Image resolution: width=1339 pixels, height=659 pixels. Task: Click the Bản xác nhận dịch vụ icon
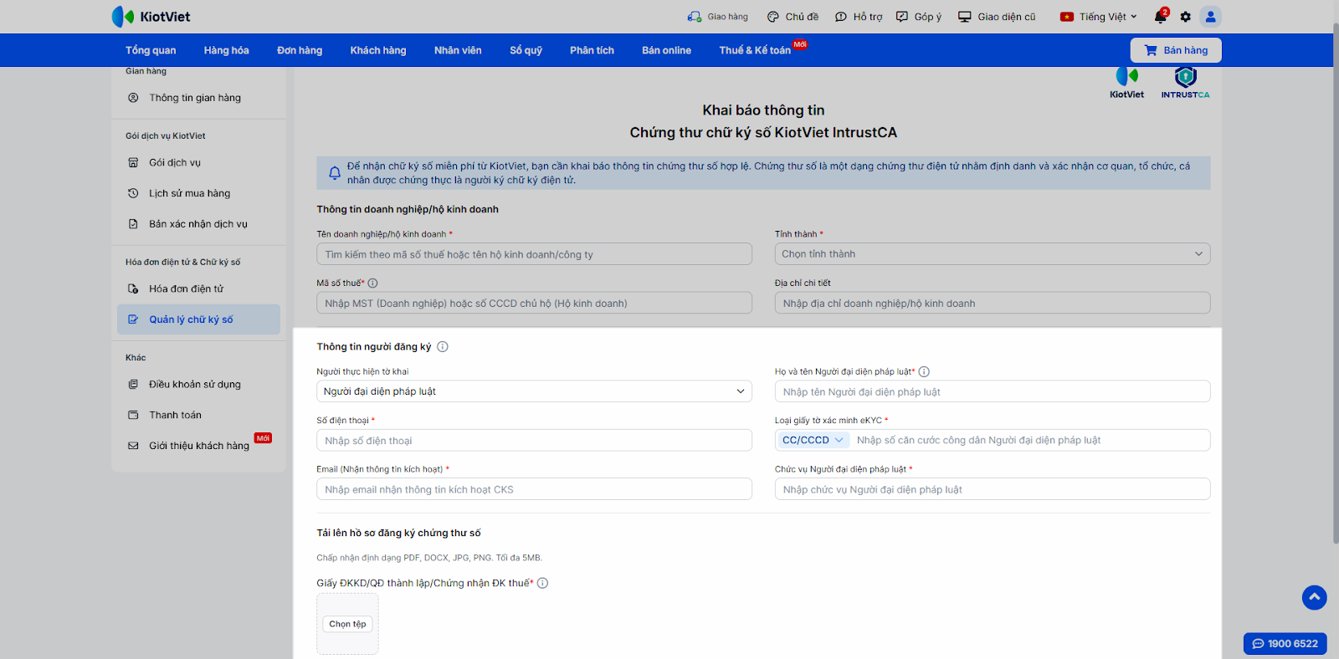133,224
